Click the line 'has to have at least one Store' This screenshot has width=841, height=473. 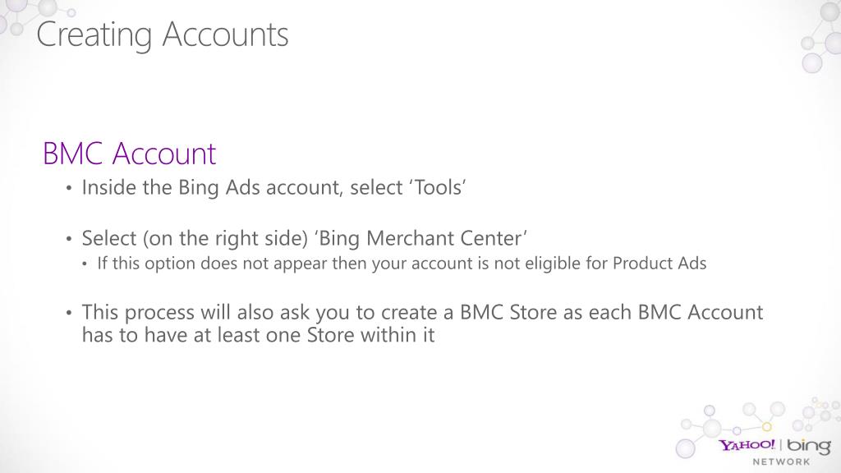(x=258, y=334)
